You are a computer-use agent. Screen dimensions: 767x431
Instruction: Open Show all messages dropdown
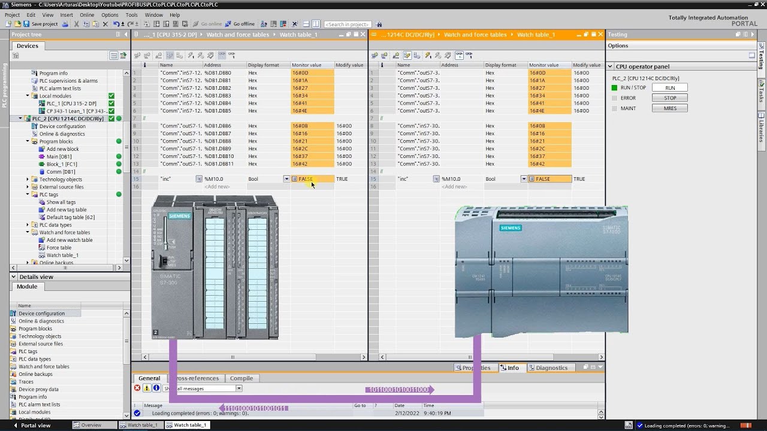click(238, 388)
